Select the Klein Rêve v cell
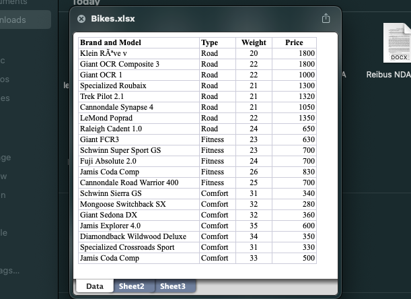The width and height of the screenshot is (411, 299). click(139, 53)
